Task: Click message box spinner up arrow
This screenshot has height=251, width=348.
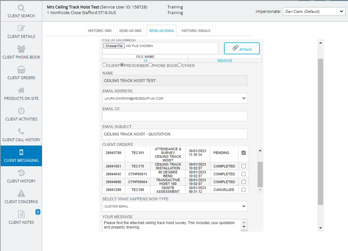Action: (244, 223)
